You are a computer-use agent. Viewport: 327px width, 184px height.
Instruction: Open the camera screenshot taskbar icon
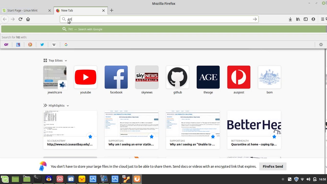(71, 179)
